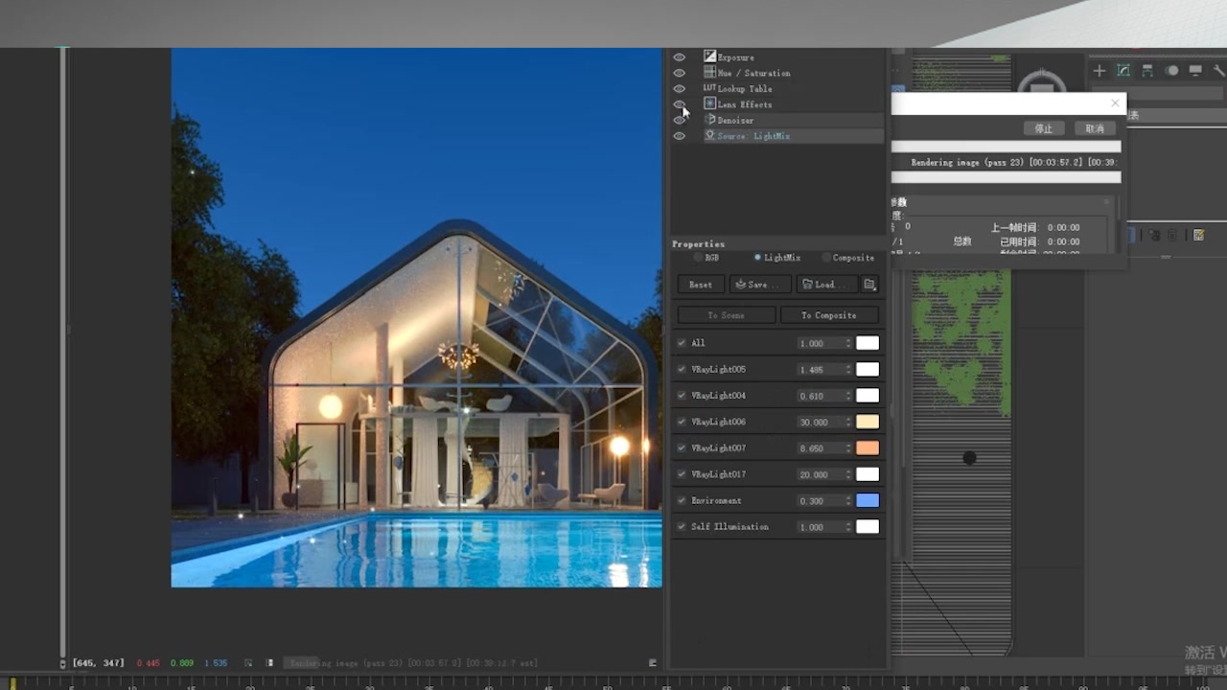Open the Hue / Saturation adjustment

pos(709,73)
